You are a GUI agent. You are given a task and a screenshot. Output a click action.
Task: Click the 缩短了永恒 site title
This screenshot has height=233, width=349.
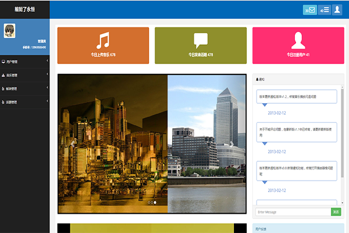pyautogui.click(x=24, y=9)
